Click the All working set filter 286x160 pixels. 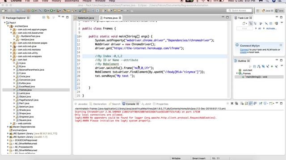point(260,28)
